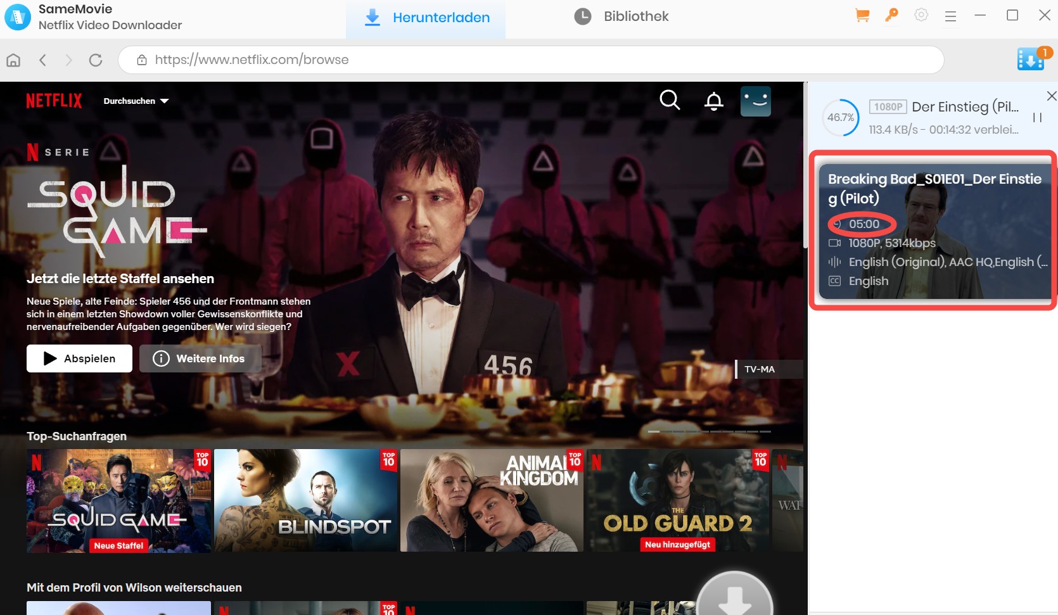Click the lock icon in address bar
The width and height of the screenshot is (1058, 615).
coord(142,60)
